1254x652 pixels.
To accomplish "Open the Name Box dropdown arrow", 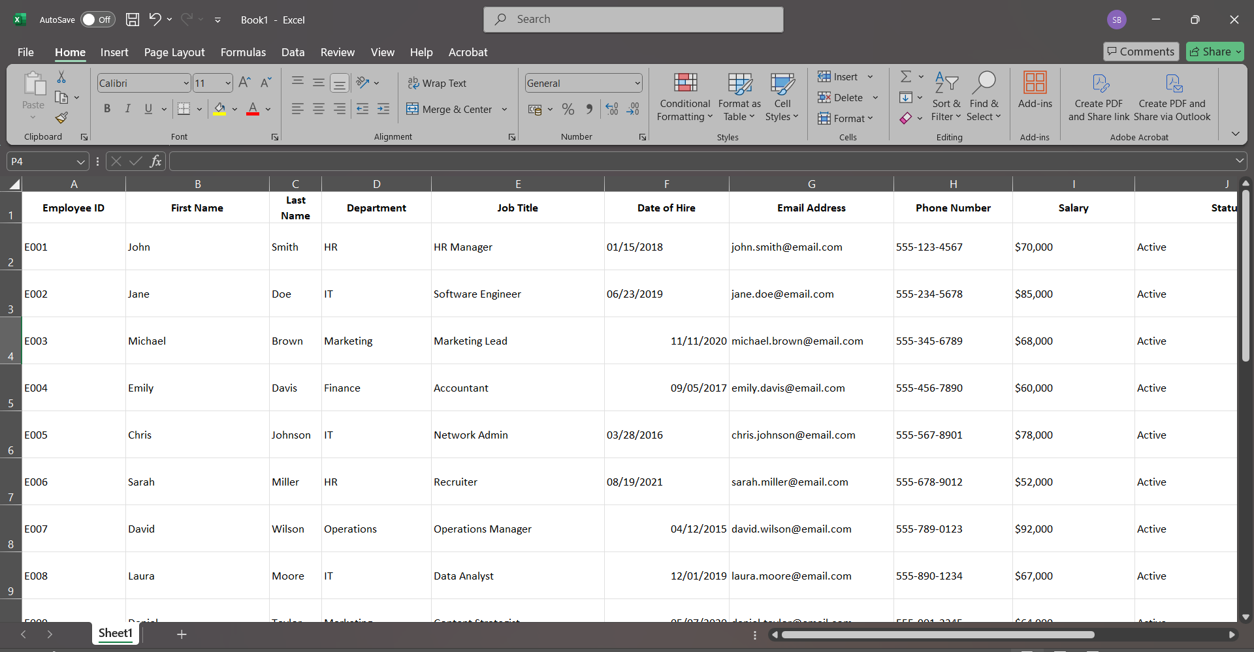I will pyautogui.click(x=80, y=161).
